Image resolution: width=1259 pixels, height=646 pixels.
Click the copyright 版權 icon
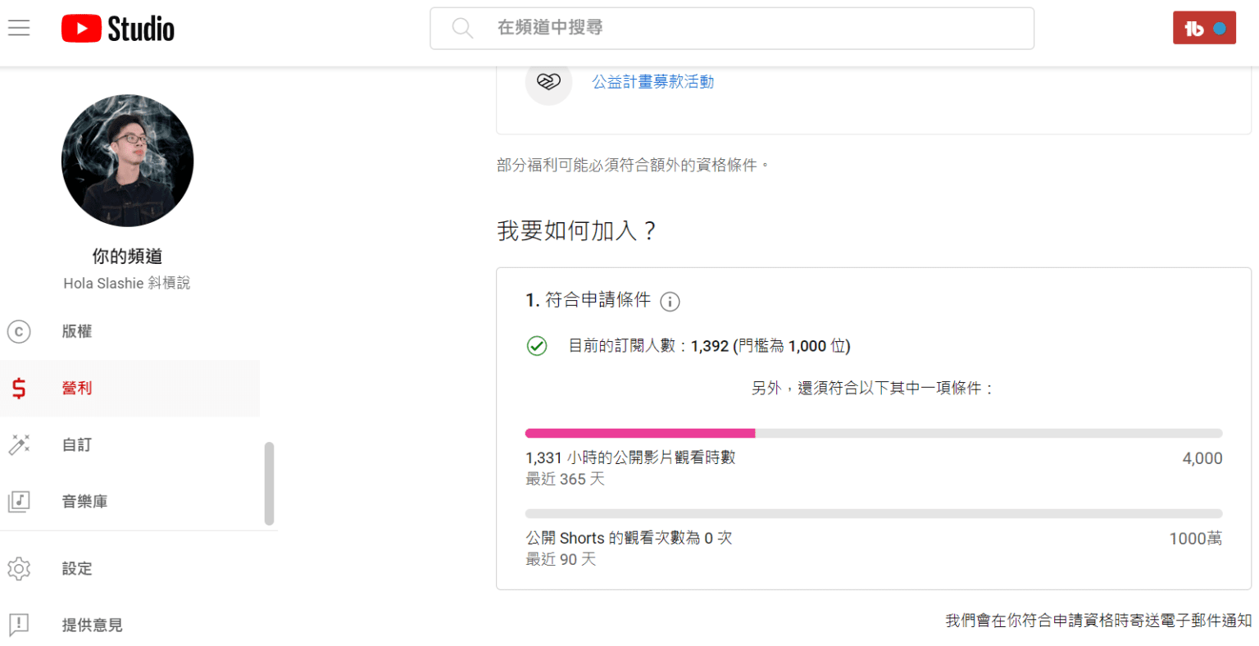click(19, 331)
